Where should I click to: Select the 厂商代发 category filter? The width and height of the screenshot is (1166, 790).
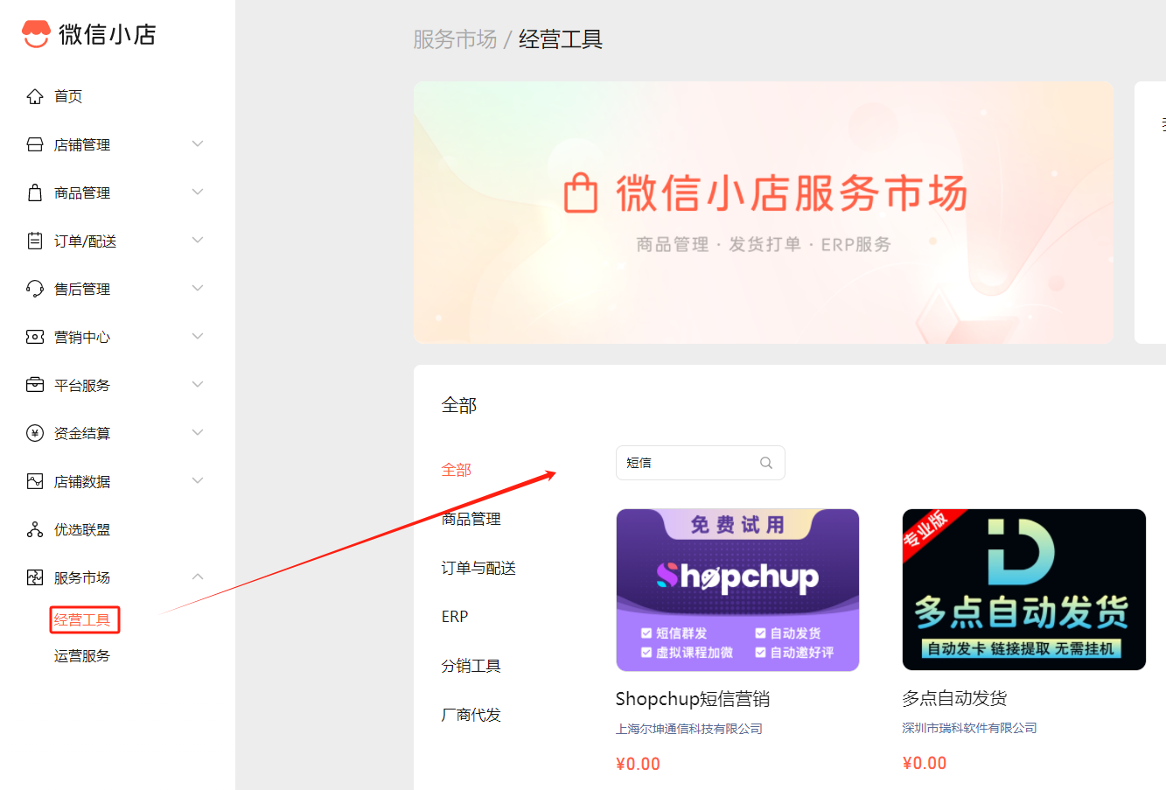click(x=471, y=715)
